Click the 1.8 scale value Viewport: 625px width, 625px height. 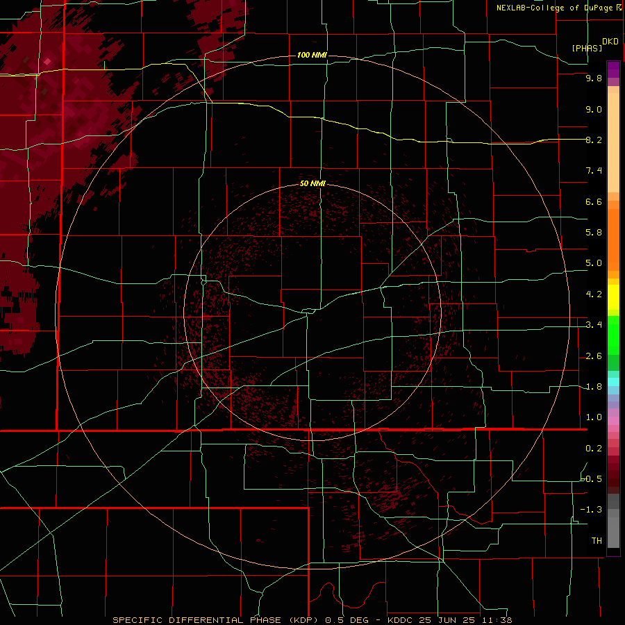coord(594,387)
